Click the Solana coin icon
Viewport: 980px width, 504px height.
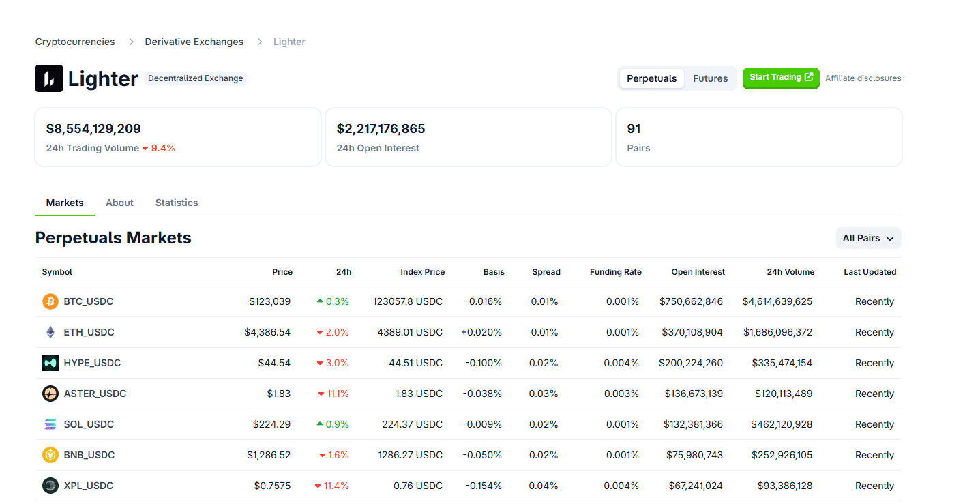tap(50, 424)
